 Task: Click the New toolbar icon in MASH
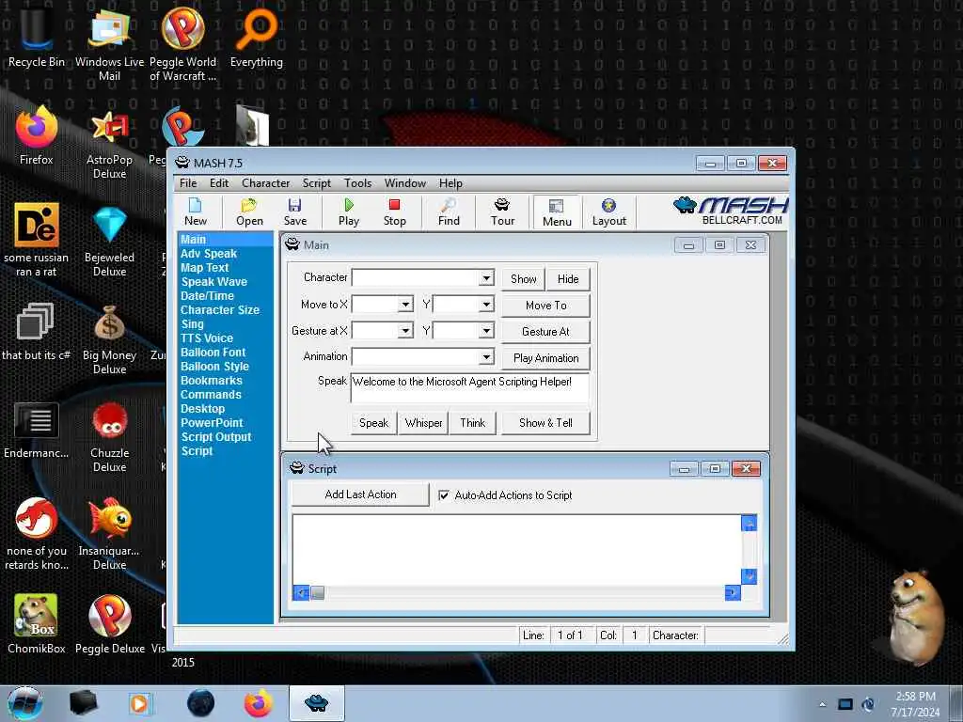coord(196,212)
